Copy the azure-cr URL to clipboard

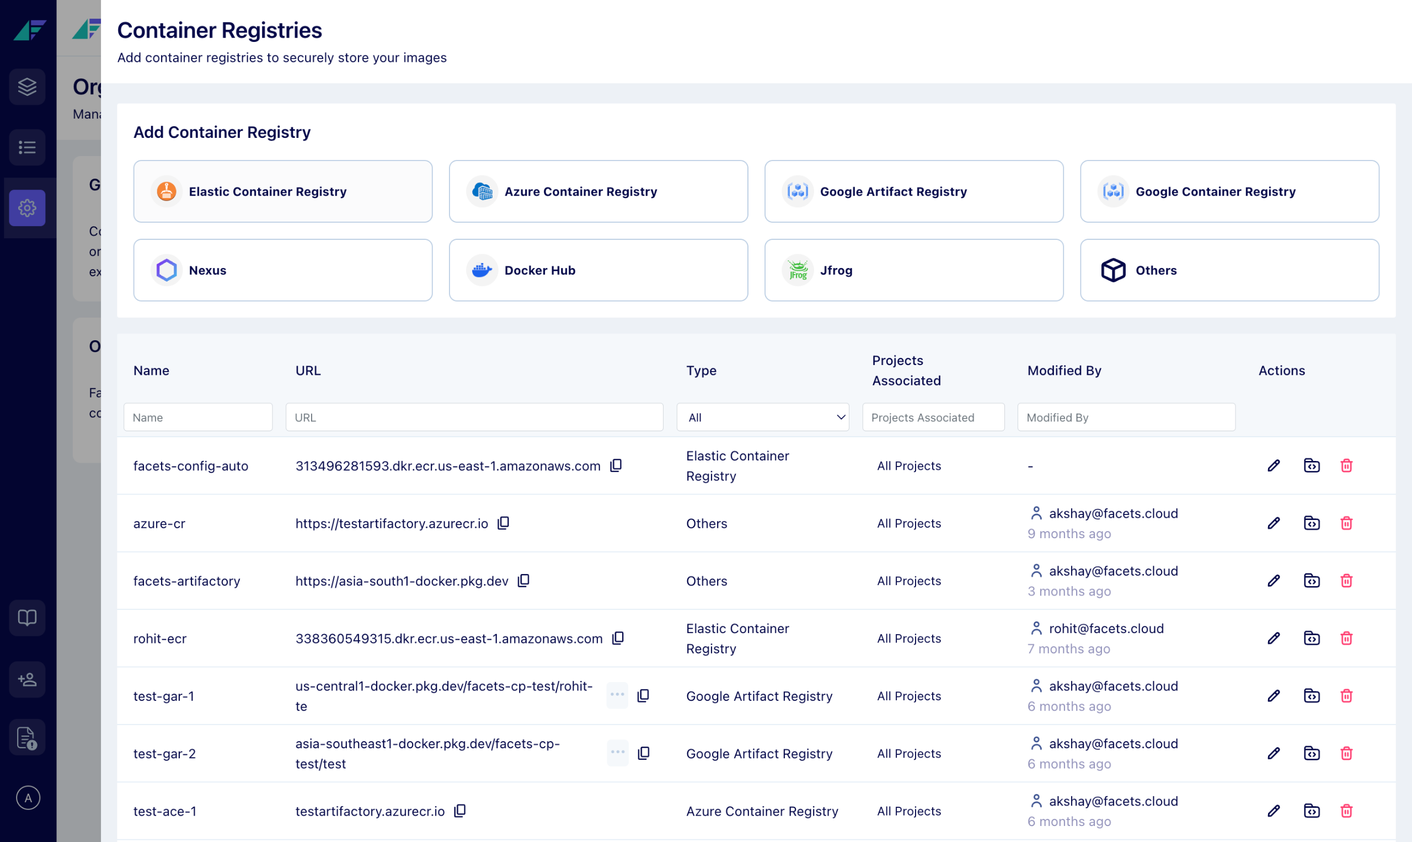point(504,523)
